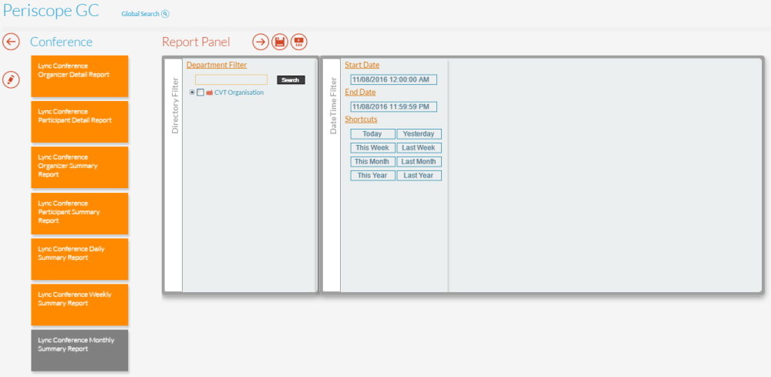Click the Start Date field
The height and width of the screenshot is (377, 771).
tap(393, 79)
